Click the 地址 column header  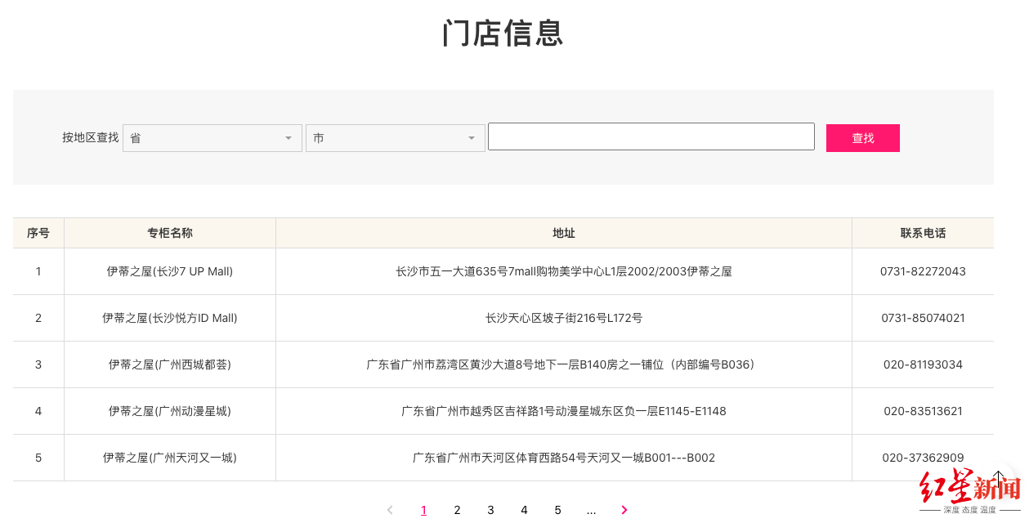564,233
